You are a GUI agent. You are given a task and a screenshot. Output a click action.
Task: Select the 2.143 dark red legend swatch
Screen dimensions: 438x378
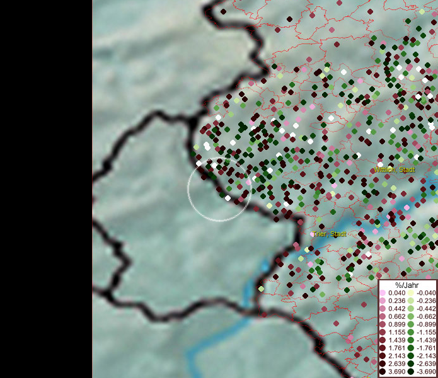[x=383, y=356]
